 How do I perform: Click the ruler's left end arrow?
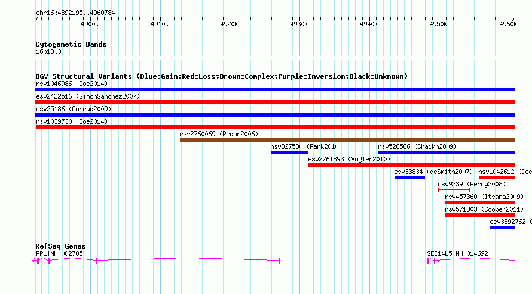click(x=37, y=19)
